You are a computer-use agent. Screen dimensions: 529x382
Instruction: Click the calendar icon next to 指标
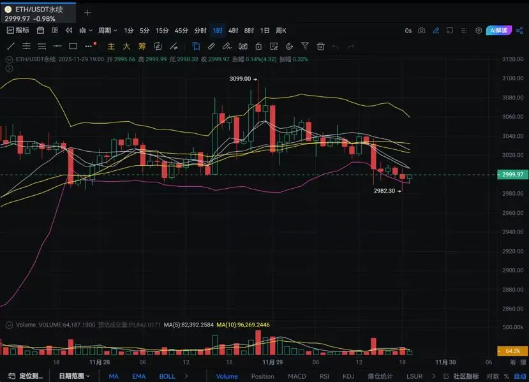40,31
